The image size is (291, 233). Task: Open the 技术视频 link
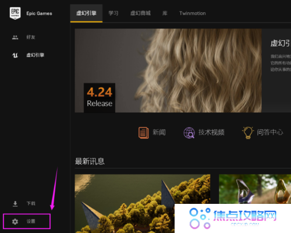click(211, 132)
